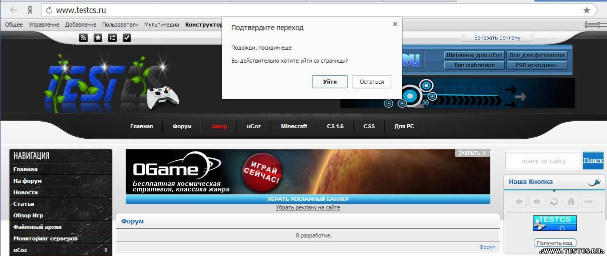Click the RSS icon in Наша Кнопка widget
The width and height of the screenshot is (607, 256).
587,201
